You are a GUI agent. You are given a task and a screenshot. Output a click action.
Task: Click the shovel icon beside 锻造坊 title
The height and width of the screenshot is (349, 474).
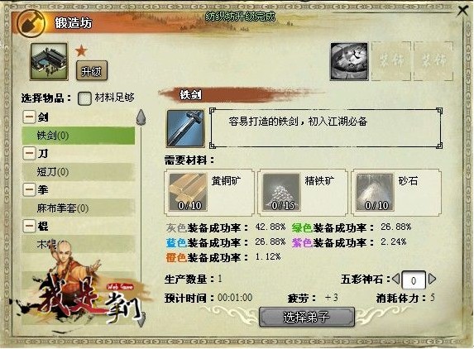point(31,23)
